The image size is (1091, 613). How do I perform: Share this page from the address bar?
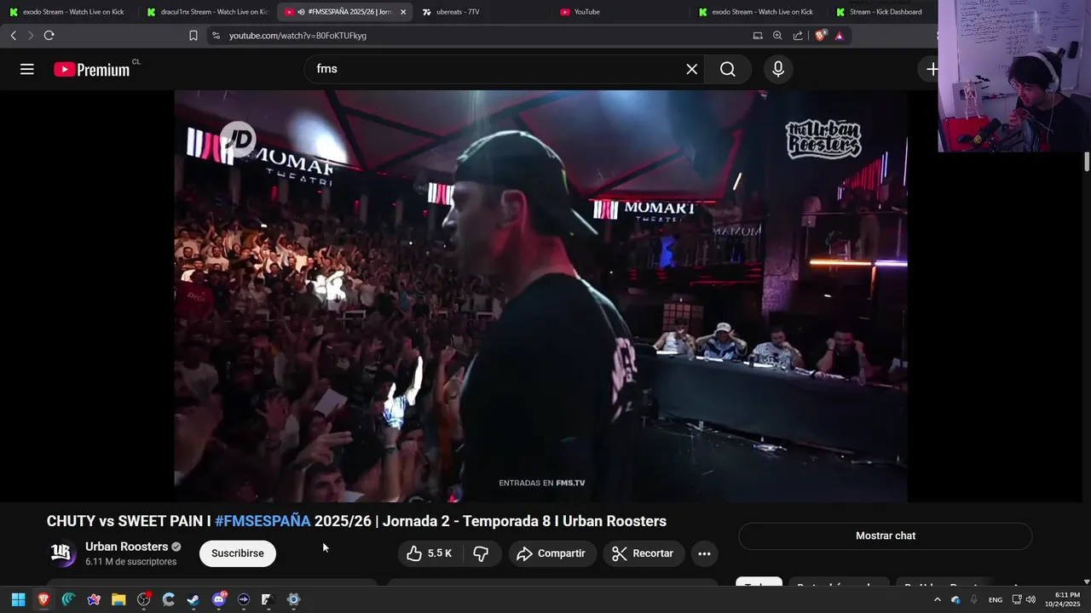[798, 35]
